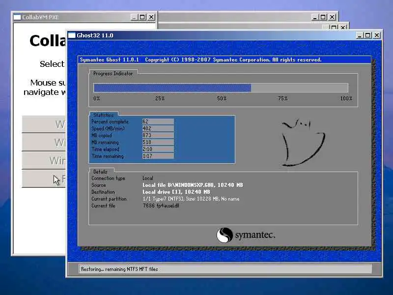Maximize the CollabVM PXE window
This screenshot has width=393, height=295.
[142, 17]
